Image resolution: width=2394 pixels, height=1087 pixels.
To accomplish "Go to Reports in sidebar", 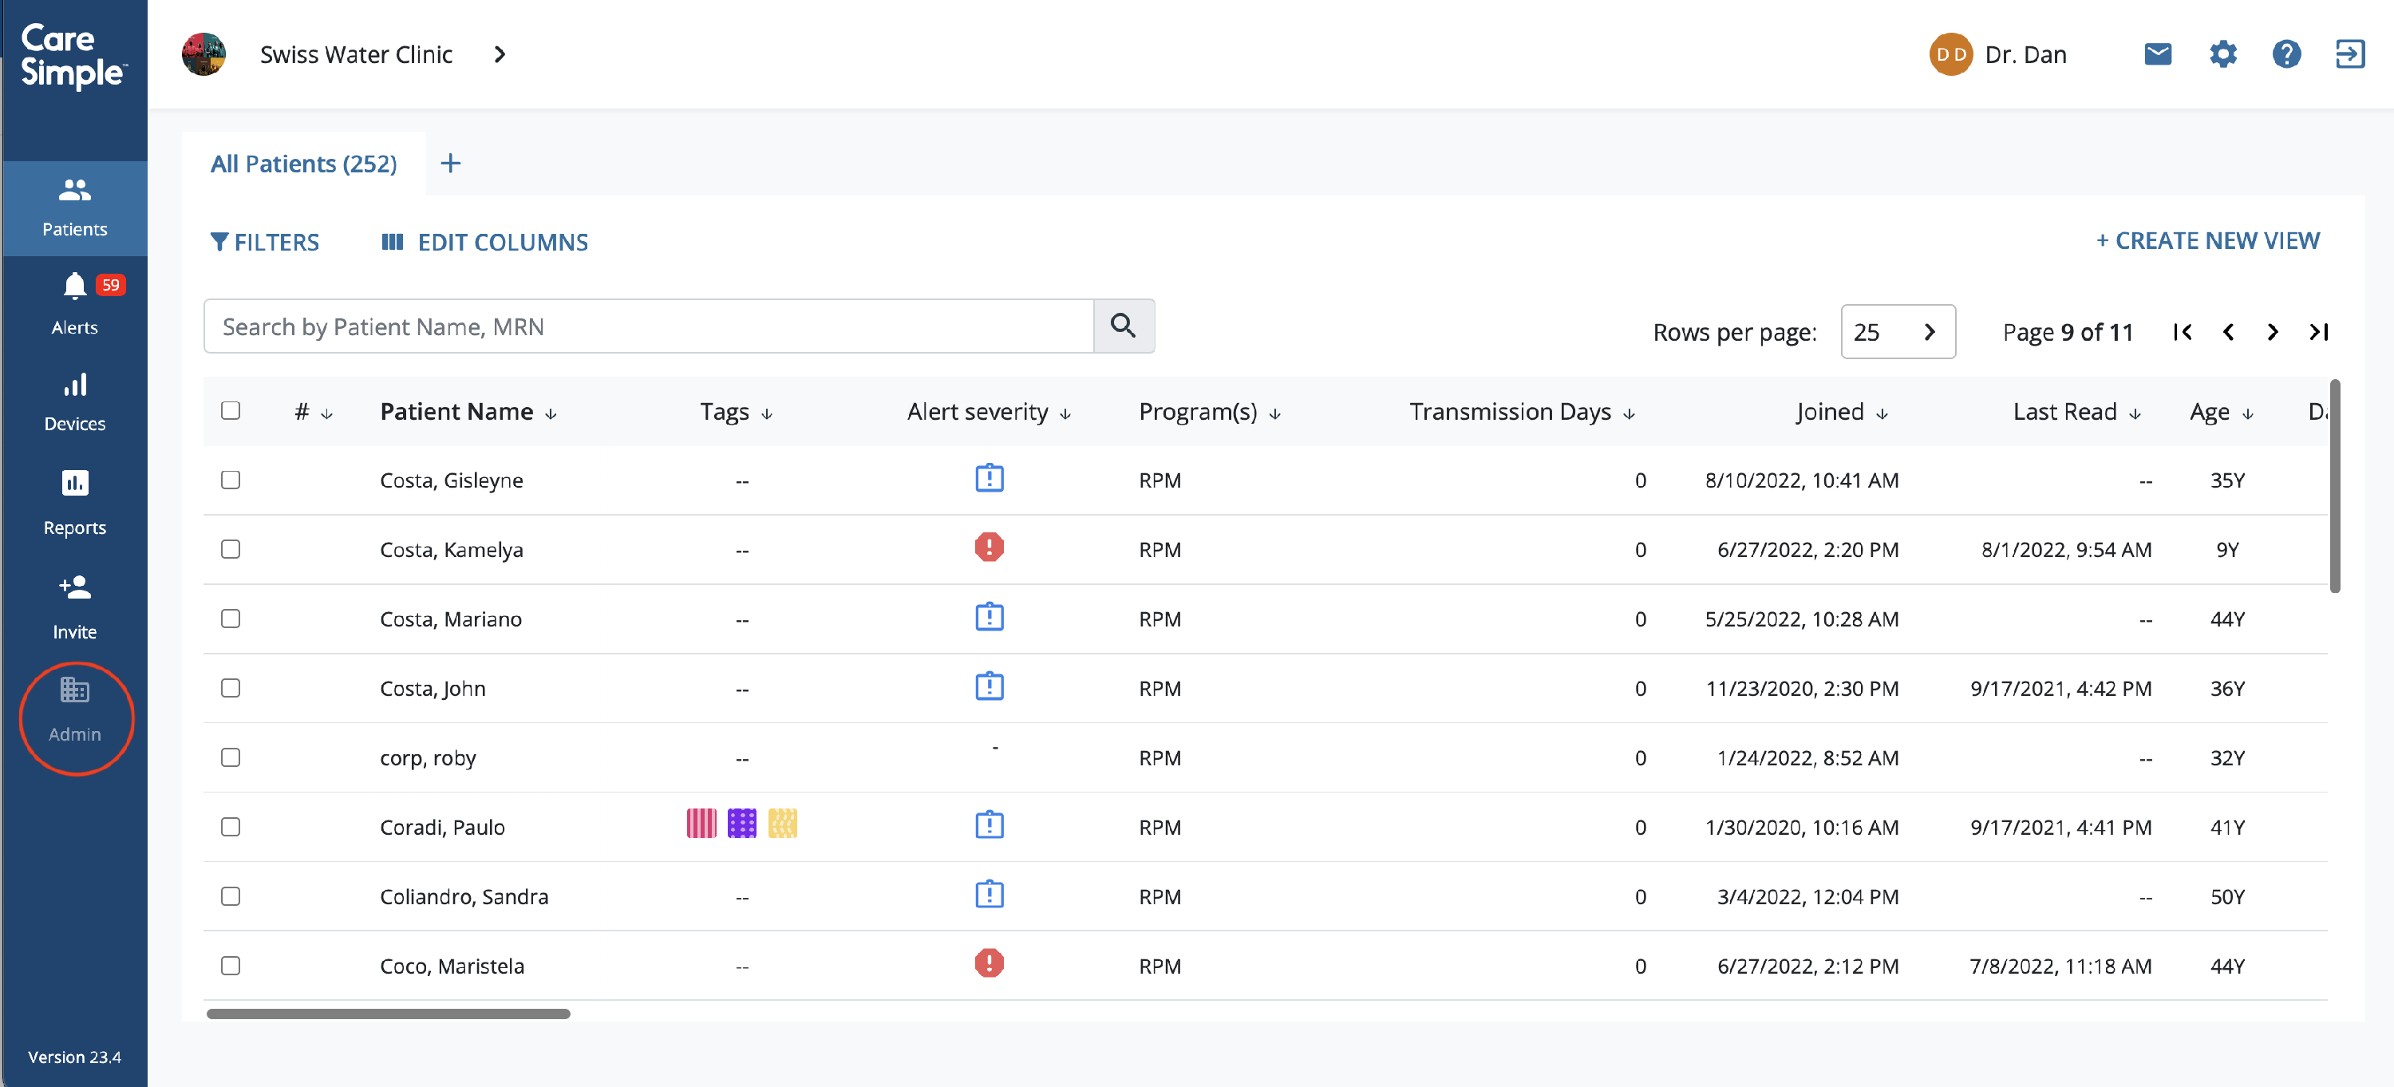I will tap(74, 484).
